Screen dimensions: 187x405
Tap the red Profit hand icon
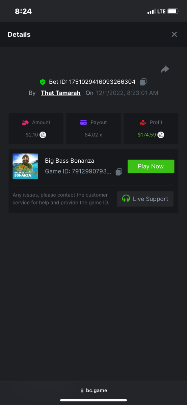(x=143, y=123)
